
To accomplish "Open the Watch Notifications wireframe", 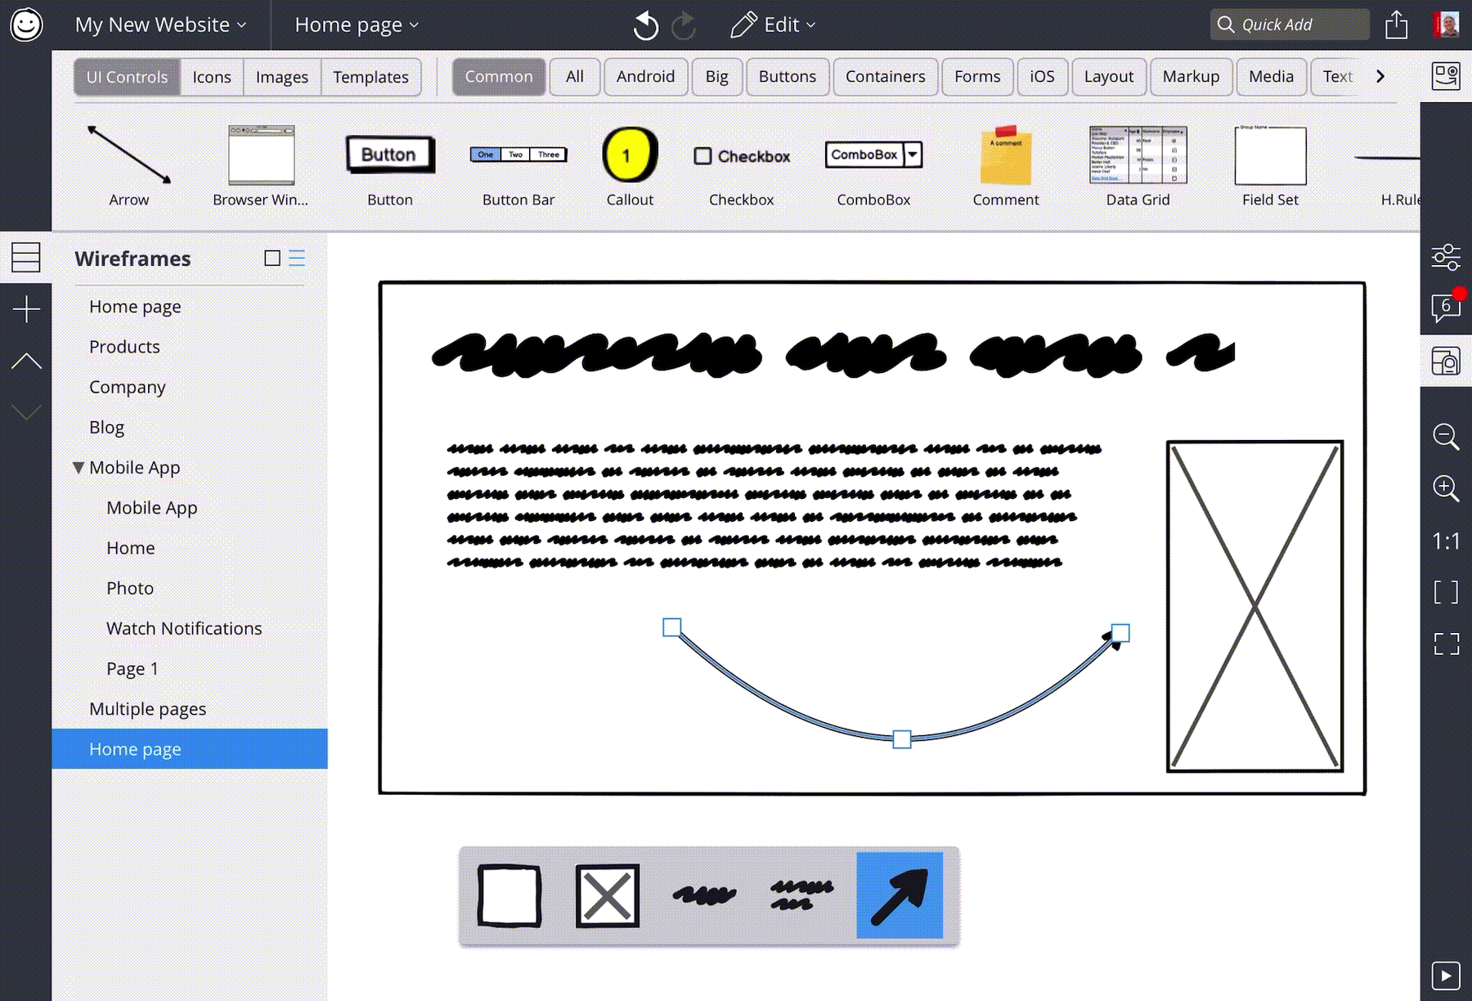I will tap(184, 628).
